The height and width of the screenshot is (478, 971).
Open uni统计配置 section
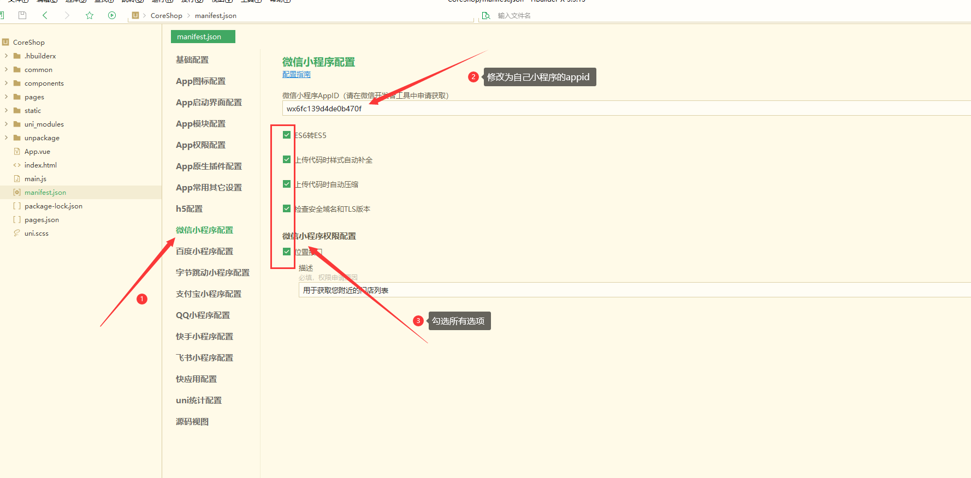[x=199, y=401]
